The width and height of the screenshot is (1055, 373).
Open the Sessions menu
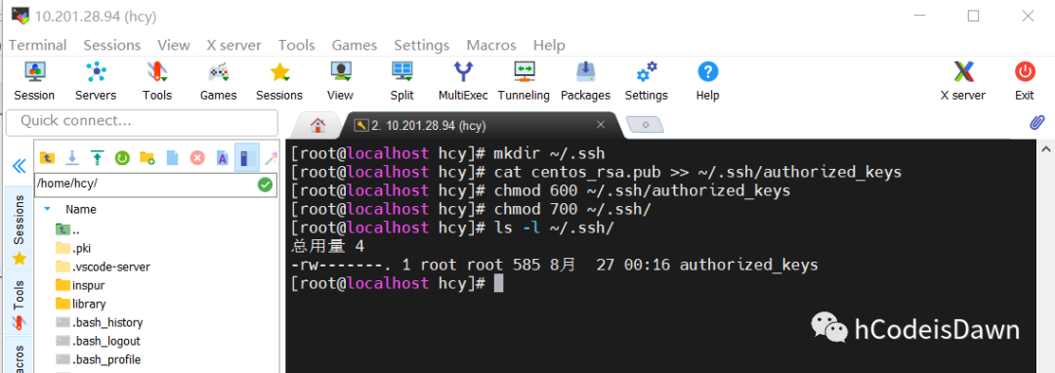coord(111,45)
